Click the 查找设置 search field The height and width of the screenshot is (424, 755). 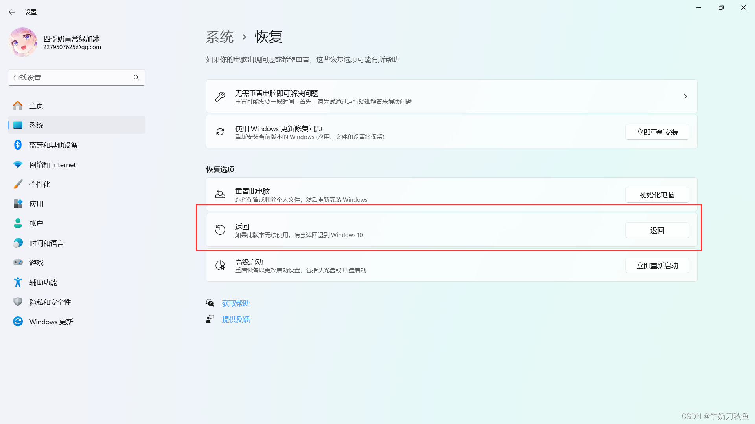click(71, 77)
